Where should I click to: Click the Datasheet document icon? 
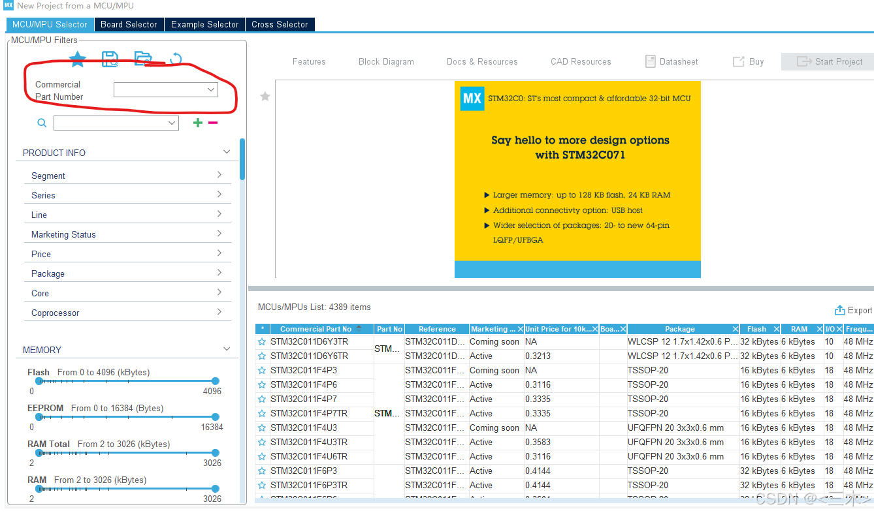(650, 61)
